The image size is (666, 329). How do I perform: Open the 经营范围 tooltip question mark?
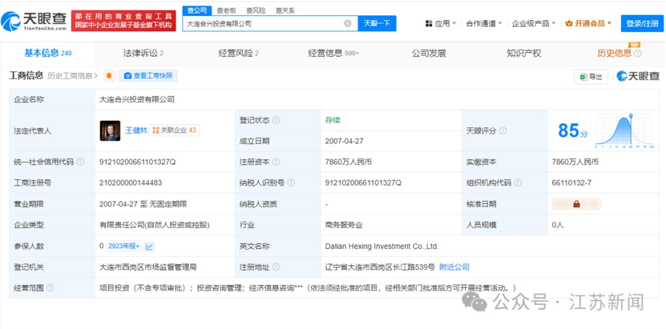51,288
